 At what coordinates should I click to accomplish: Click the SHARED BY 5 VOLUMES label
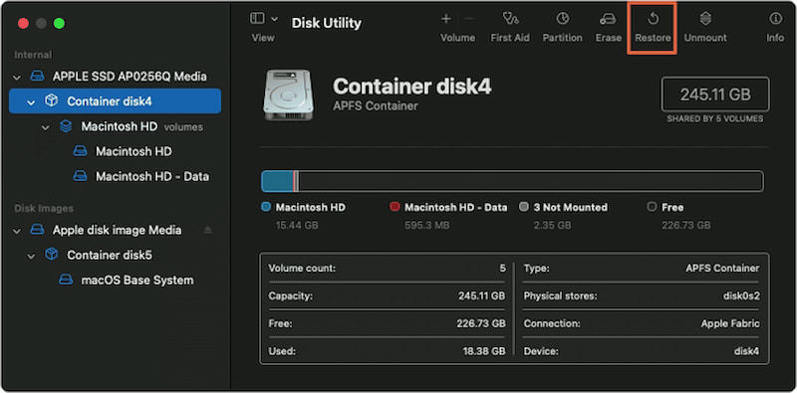715,118
